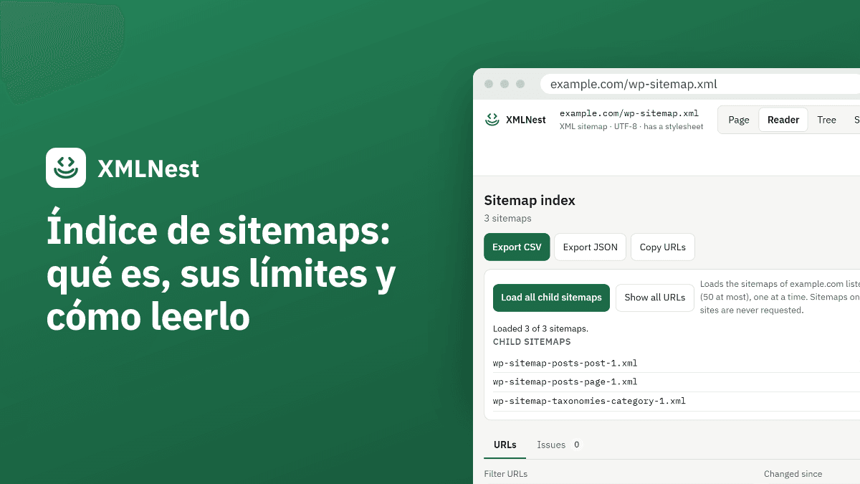860x484 pixels.
Task: Click the Export CSV button
Action: pos(517,247)
